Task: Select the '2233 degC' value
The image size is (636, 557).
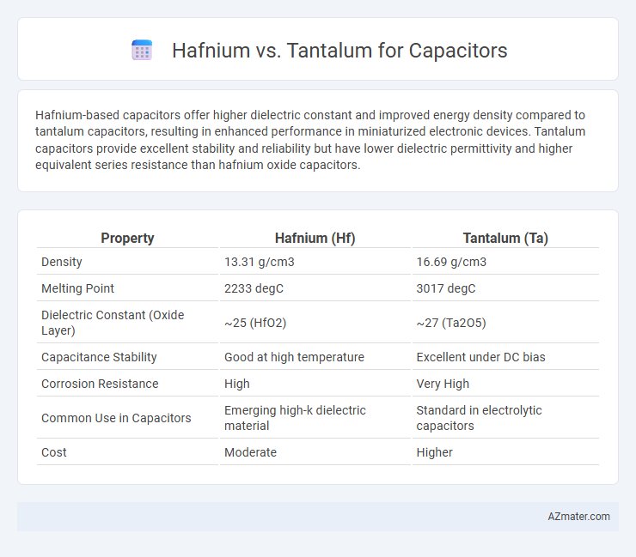Action: click(x=254, y=288)
